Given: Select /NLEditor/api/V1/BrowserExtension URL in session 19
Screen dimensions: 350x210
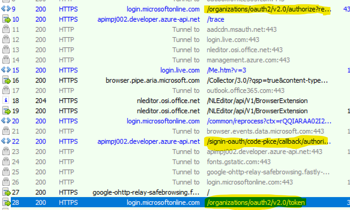Looking at the screenshot, I should point(257,111).
